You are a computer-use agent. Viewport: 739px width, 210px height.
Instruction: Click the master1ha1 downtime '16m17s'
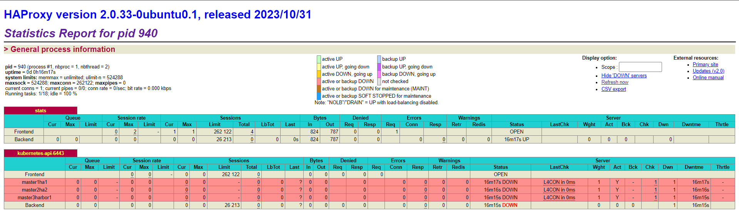pos(701,182)
